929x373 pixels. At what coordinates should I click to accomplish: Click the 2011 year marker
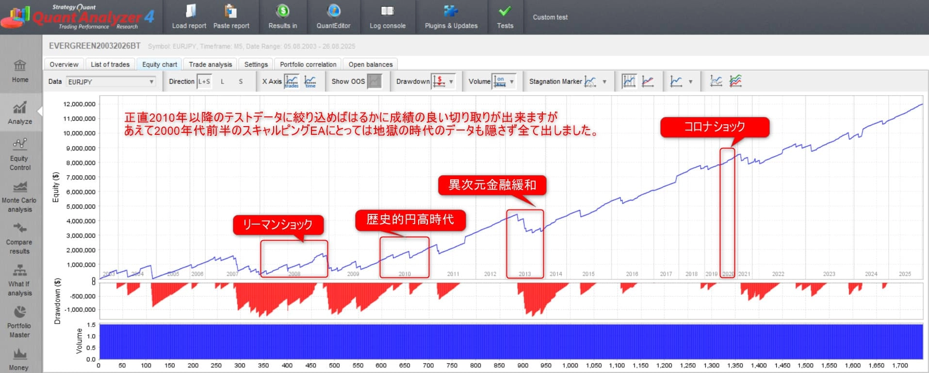click(453, 274)
